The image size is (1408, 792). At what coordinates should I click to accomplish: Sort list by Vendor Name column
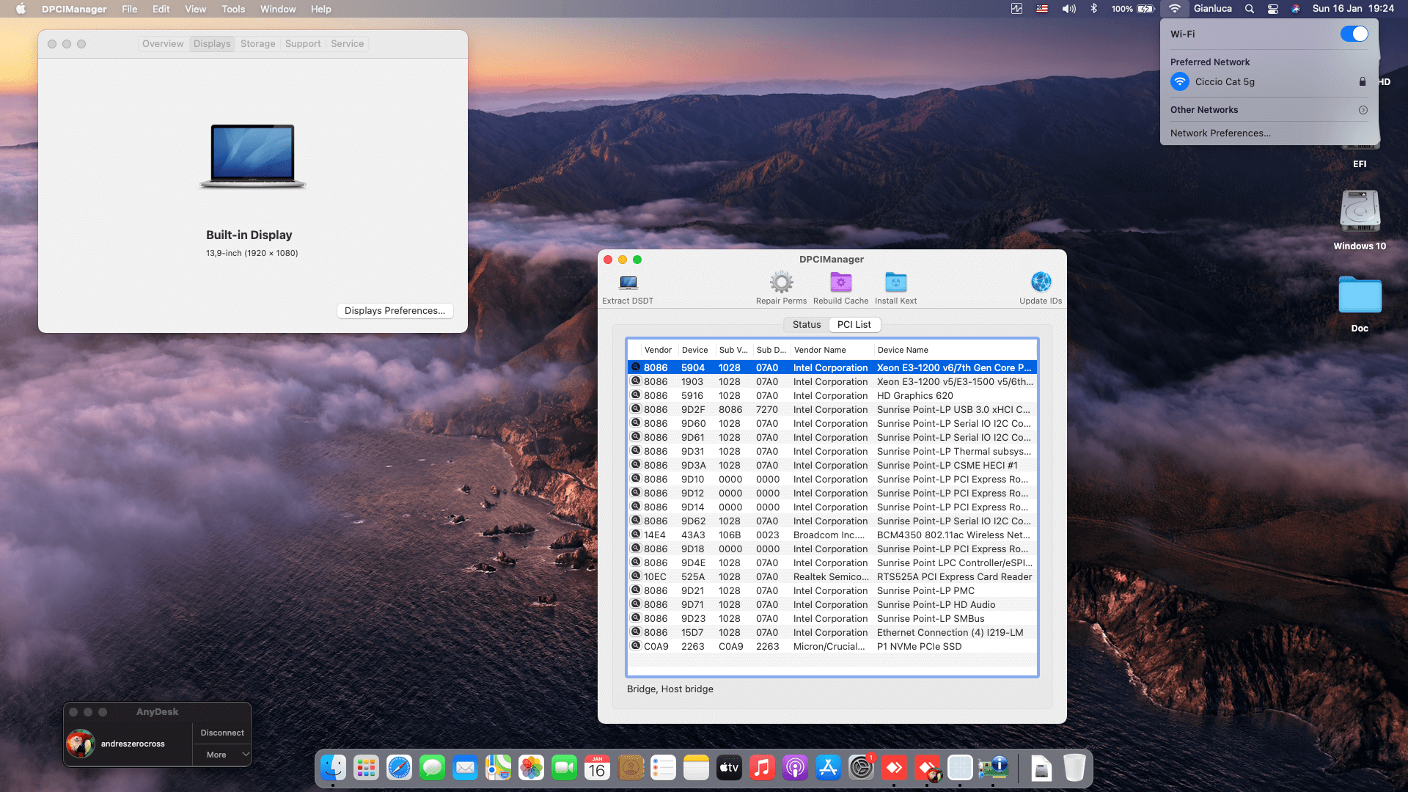point(820,350)
